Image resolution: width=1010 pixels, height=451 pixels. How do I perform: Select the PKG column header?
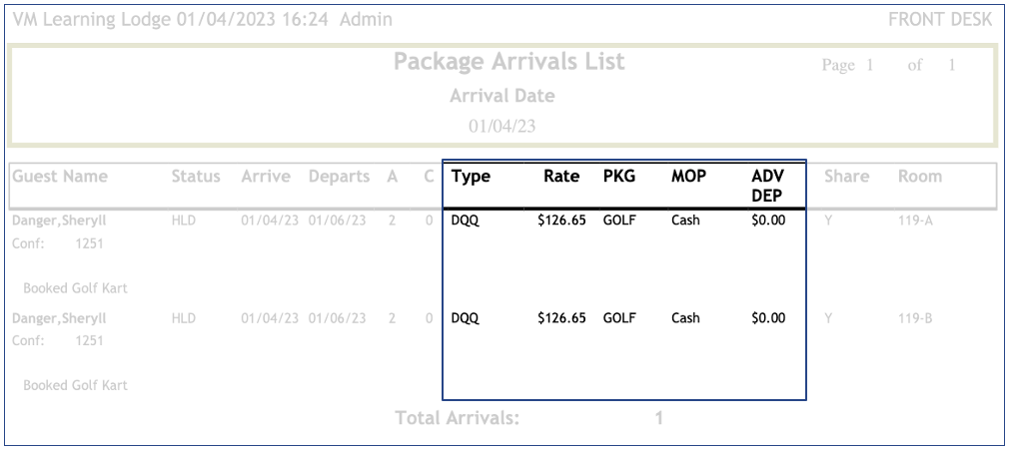[619, 177]
